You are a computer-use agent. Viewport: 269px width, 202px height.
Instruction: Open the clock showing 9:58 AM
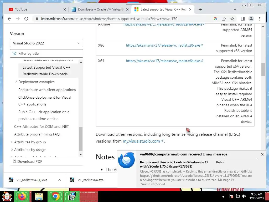click(x=256, y=196)
